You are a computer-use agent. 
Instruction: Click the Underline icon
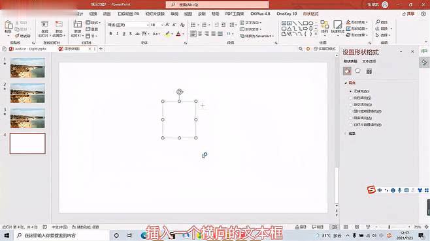click(x=124, y=34)
